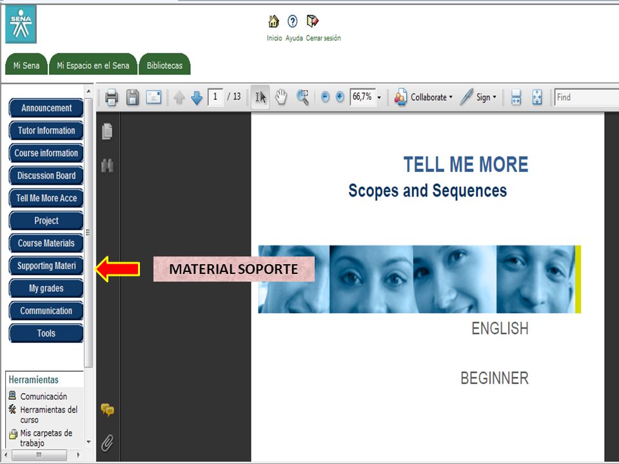The image size is (619, 464).
Task: Open the Attachments paperclip panel
Action: 107,443
